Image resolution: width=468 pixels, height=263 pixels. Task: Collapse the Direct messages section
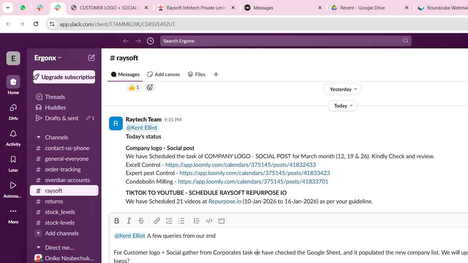pyautogui.click(x=38, y=247)
